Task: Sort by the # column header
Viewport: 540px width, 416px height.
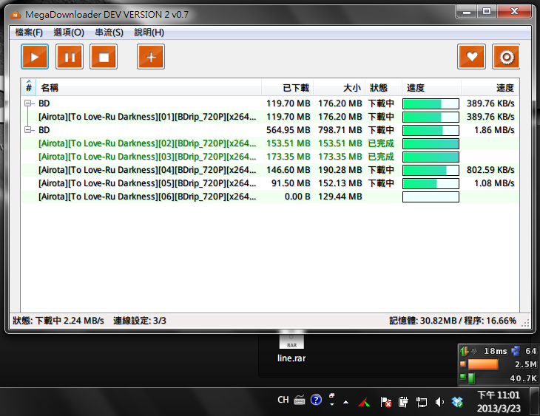Action: [29, 88]
